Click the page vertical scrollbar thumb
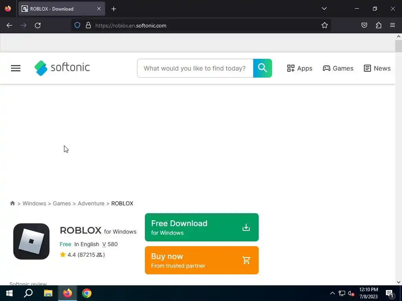 398,46
